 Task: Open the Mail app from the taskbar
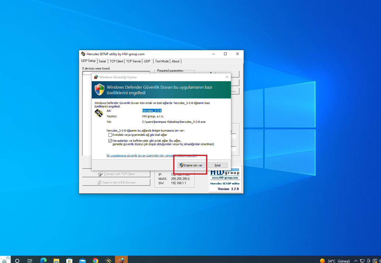(x=82, y=261)
